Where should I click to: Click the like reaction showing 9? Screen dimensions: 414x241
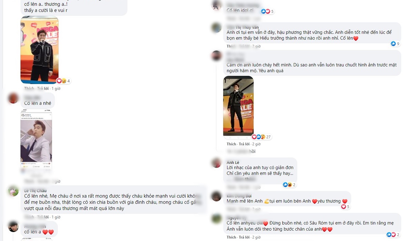(395, 44)
